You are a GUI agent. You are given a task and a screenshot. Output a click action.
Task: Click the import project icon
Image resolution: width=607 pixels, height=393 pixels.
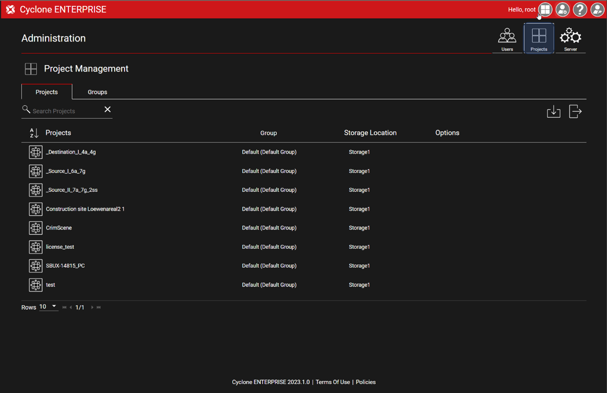pos(553,112)
